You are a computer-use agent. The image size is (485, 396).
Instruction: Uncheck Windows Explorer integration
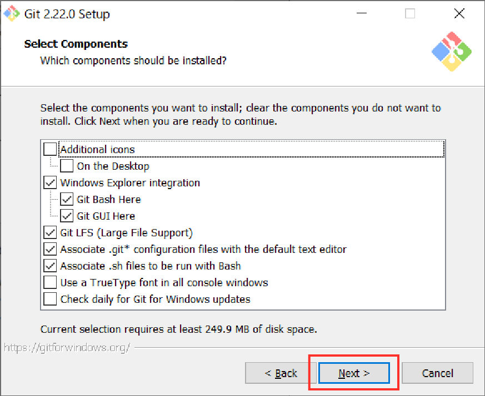pyautogui.click(x=50, y=182)
